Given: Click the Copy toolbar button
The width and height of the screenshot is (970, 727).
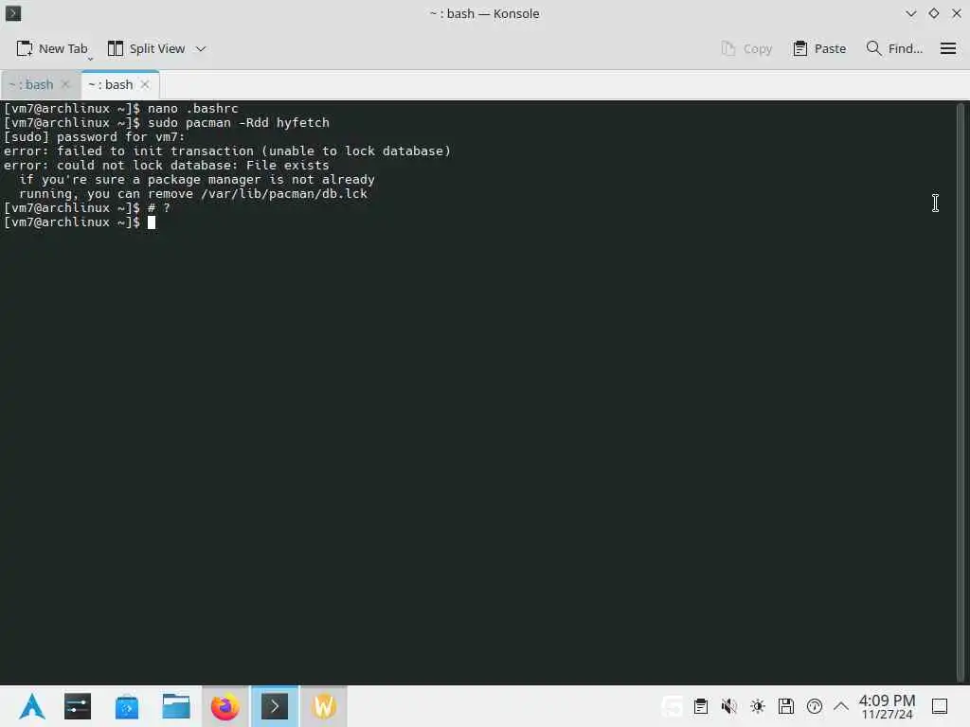Looking at the screenshot, I should coord(746,49).
